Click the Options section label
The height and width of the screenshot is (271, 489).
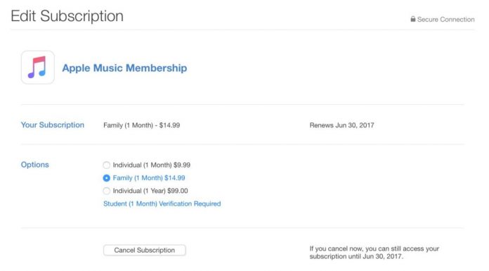(35, 165)
